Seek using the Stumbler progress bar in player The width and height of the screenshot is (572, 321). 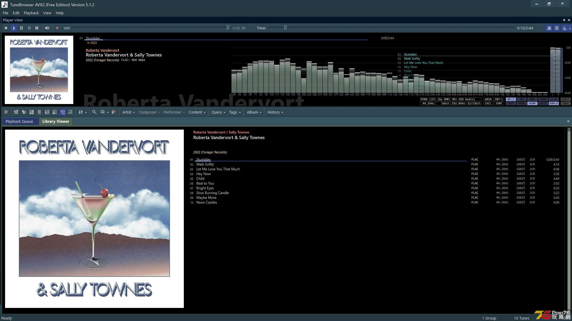226,40
